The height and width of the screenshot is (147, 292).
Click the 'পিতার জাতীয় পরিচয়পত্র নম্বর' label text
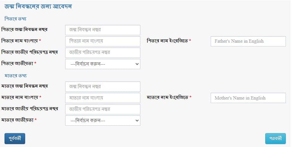tap(29, 52)
